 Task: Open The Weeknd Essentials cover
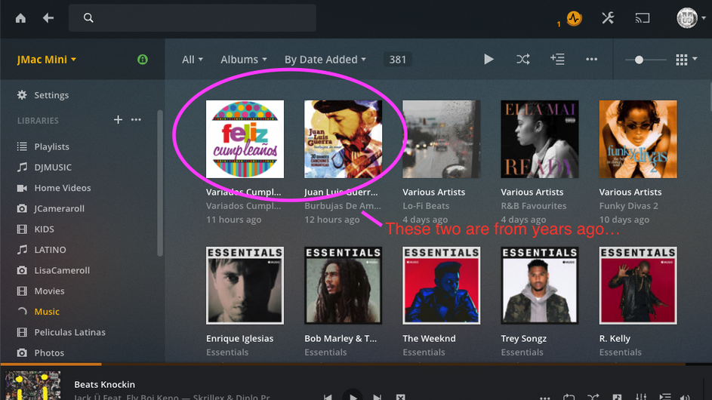(x=442, y=285)
